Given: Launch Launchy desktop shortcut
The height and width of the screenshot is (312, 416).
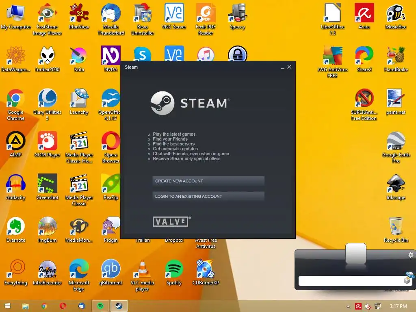Looking at the screenshot, I should pos(79,102).
